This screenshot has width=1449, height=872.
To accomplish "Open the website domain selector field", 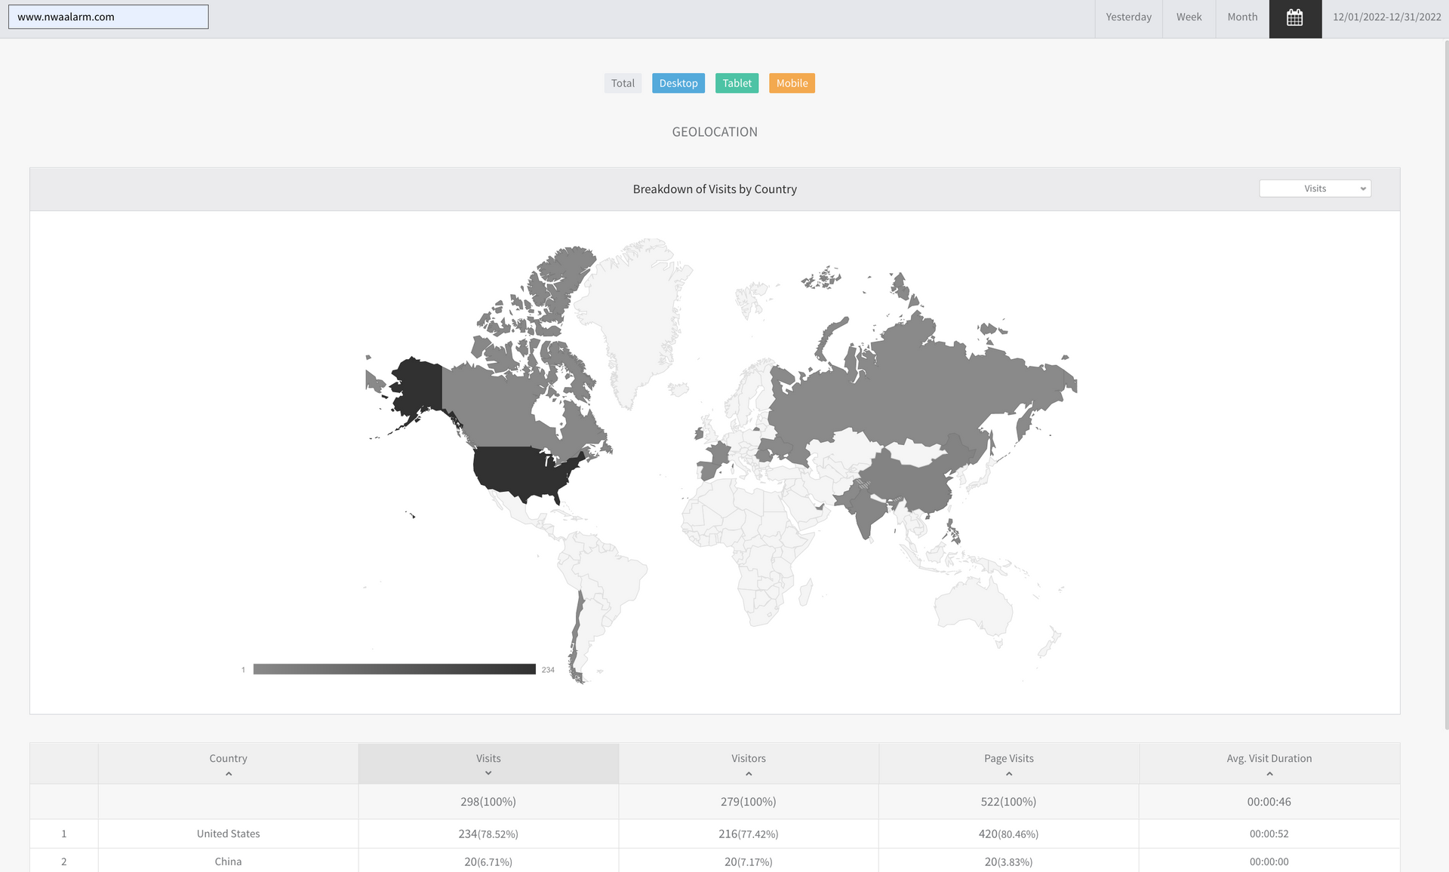I will click(x=108, y=17).
